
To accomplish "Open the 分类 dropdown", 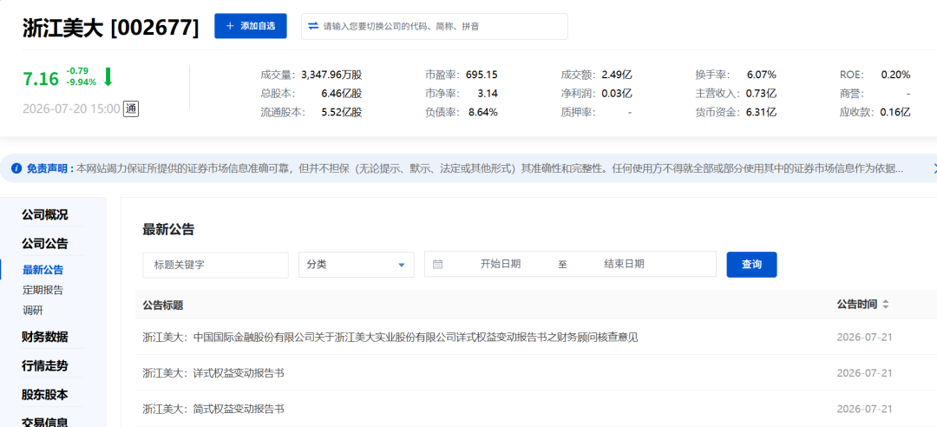I will pos(357,265).
